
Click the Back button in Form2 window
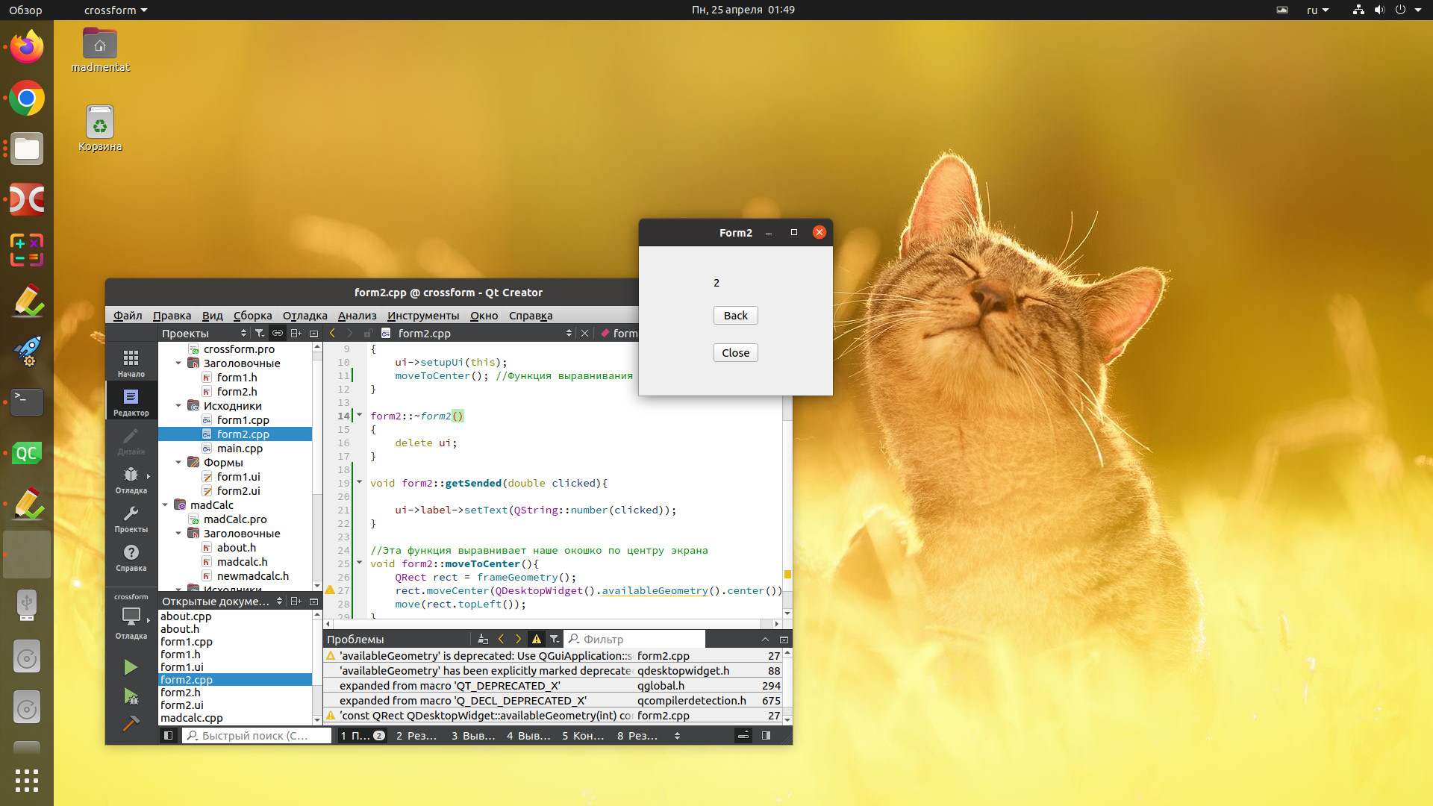[x=735, y=316]
